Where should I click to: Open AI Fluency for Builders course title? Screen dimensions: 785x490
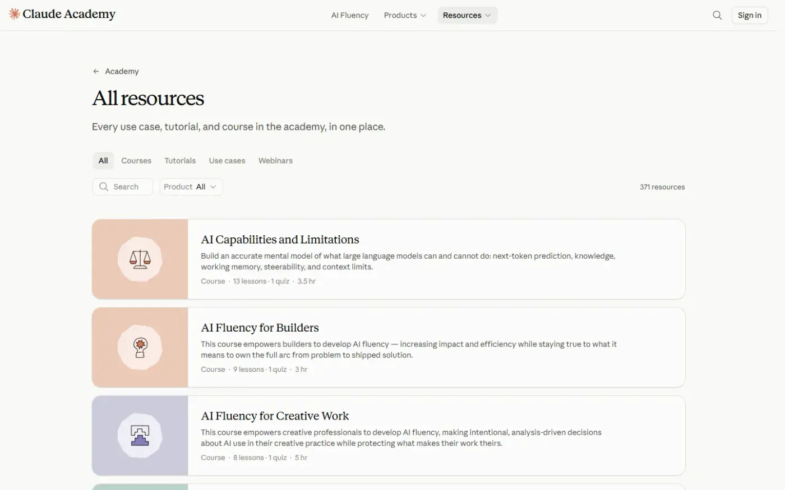[x=260, y=328]
